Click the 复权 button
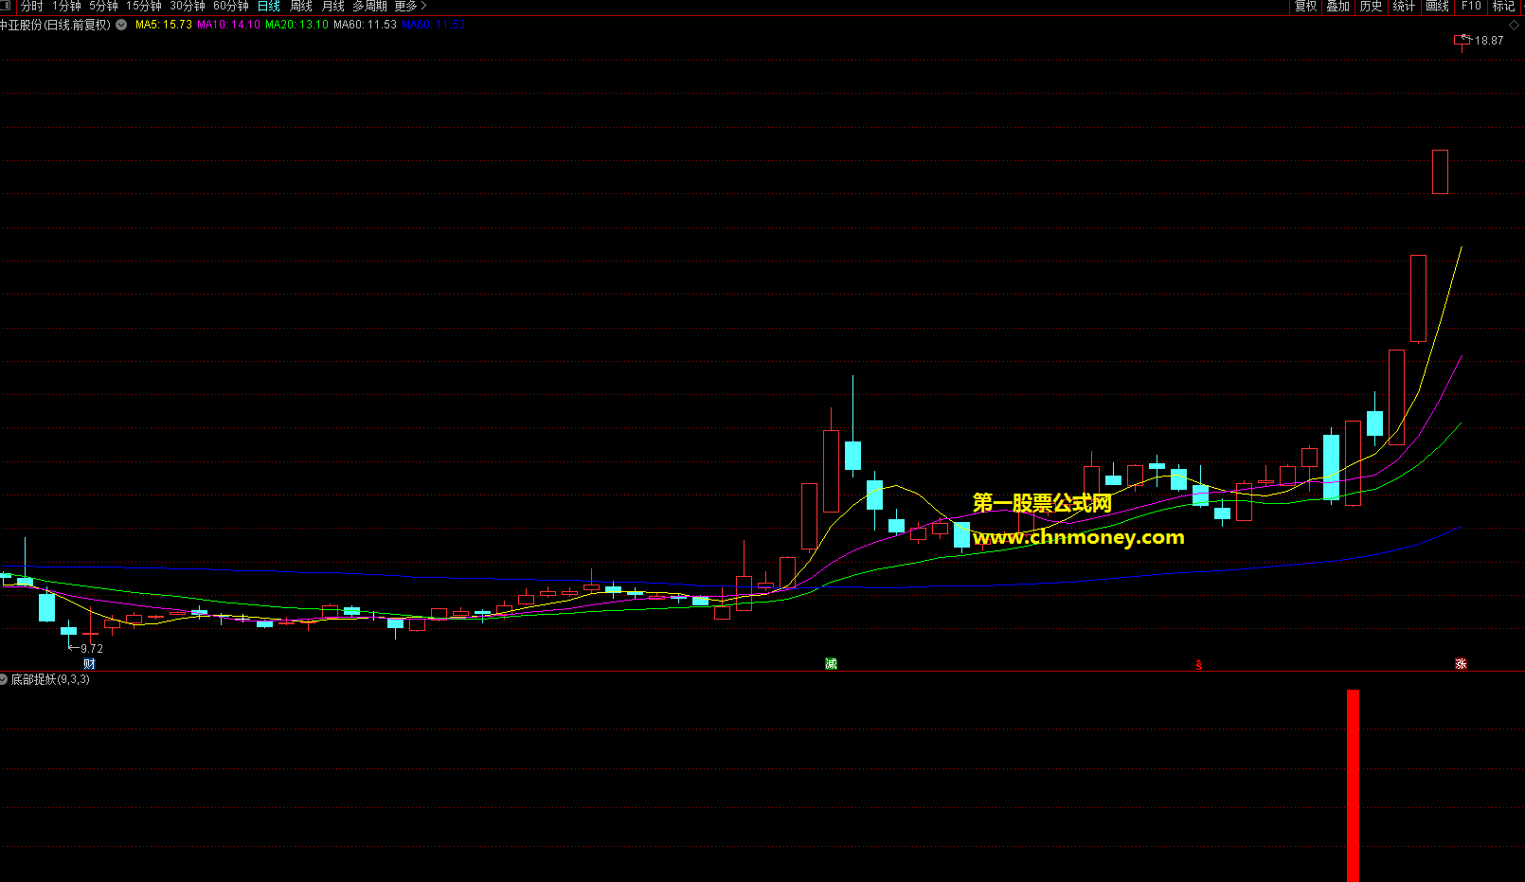Image resolution: width=1525 pixels, height=882 pixels. (1306, 6)
